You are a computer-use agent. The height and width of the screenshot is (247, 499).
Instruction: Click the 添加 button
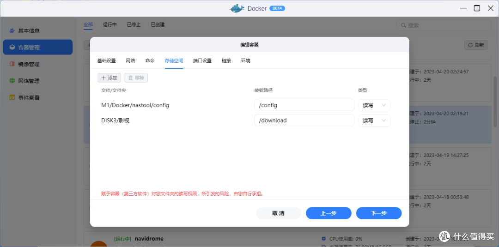pos(109,78)
